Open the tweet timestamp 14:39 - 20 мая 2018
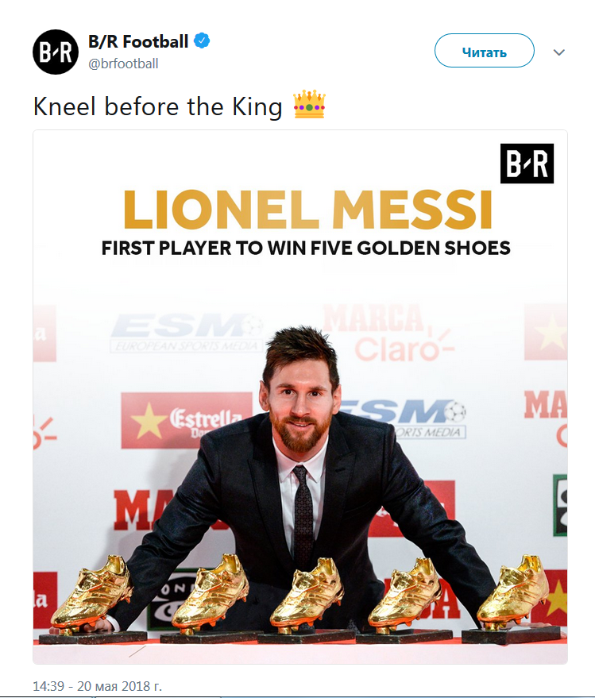 [97, 685]
